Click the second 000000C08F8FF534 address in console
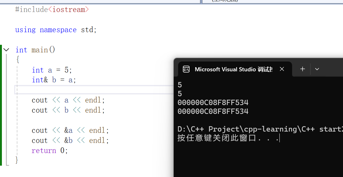The height and width of the screenshot is (177, 343). tap(213, 111)
